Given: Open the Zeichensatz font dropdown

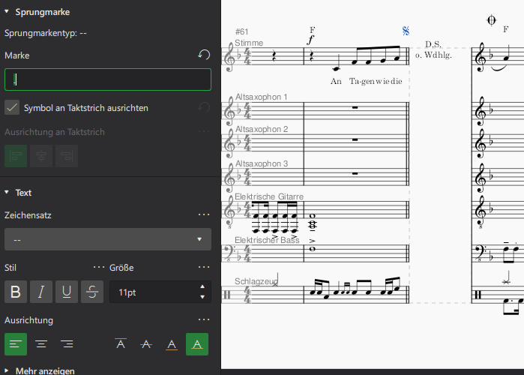Looking at the screenshot, I should click(107, 239).
